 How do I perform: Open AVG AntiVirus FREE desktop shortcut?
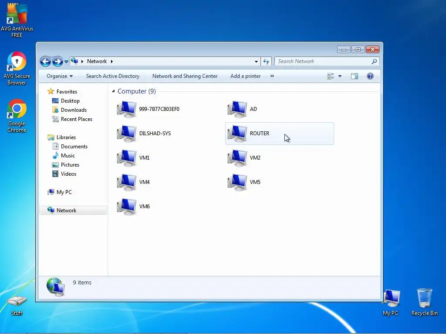[x=17, y=20]
